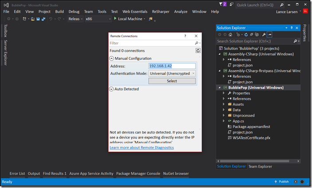
Task: Expand the Auto Detected section
Action: pos(111,89)
